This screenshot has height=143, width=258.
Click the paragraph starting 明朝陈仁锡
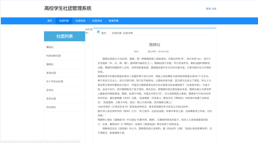(153, 122)
